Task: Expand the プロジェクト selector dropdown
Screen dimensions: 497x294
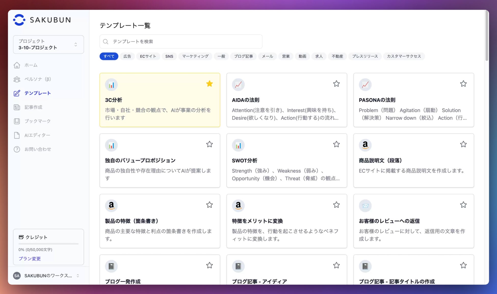Action: [48, 44]
